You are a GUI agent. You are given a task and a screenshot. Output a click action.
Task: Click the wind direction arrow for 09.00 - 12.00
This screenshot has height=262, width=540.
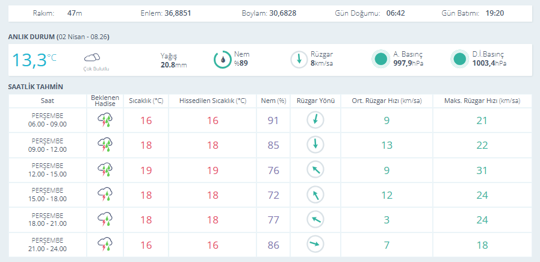(315, 145)
